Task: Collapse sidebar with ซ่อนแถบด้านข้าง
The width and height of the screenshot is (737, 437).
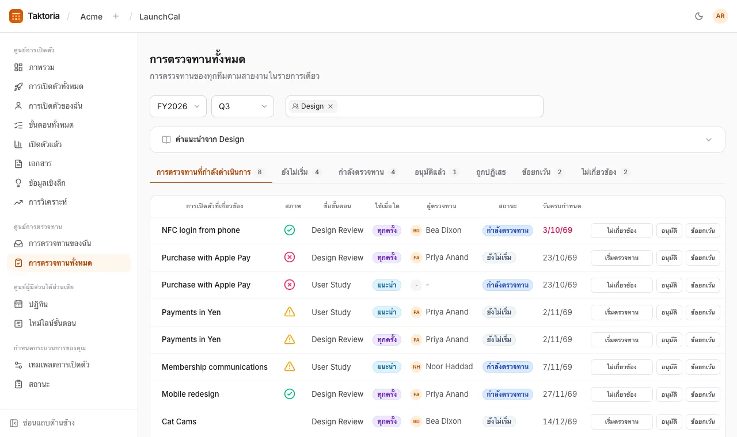Action: 43,423
